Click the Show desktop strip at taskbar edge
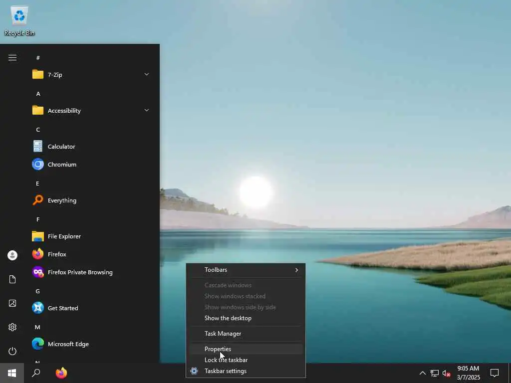The height and width of the screenshot is (383, 511). (510, 373)
